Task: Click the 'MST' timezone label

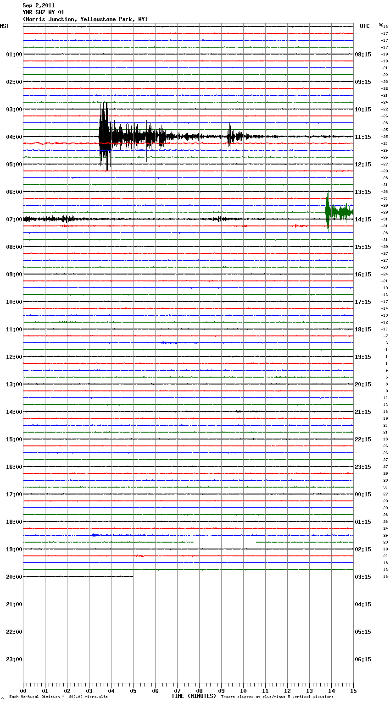Action: point(5,26)
